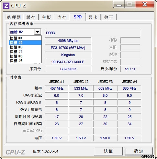Click the 校验 empty field
This screenshot has width=157, height=159.
[x=130, y=41]
